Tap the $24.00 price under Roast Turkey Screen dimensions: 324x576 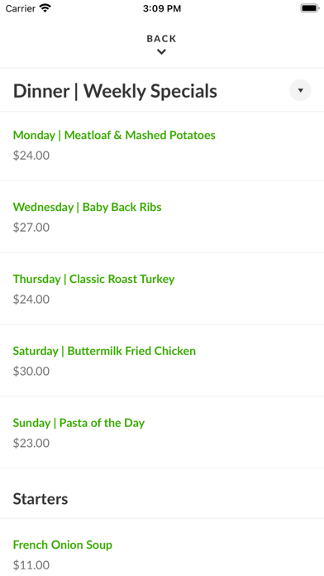coord(31,300)
